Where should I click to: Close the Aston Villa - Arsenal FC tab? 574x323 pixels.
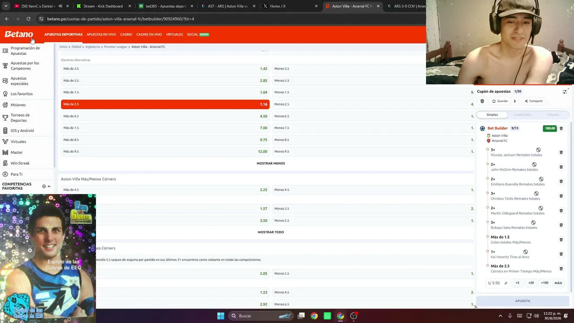coord(378,6)
